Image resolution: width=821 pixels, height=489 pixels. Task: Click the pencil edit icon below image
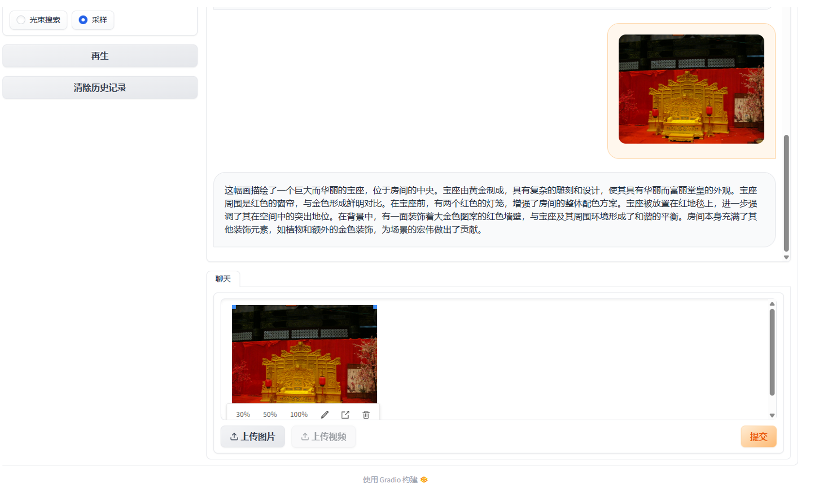click(x=325, y=415)
